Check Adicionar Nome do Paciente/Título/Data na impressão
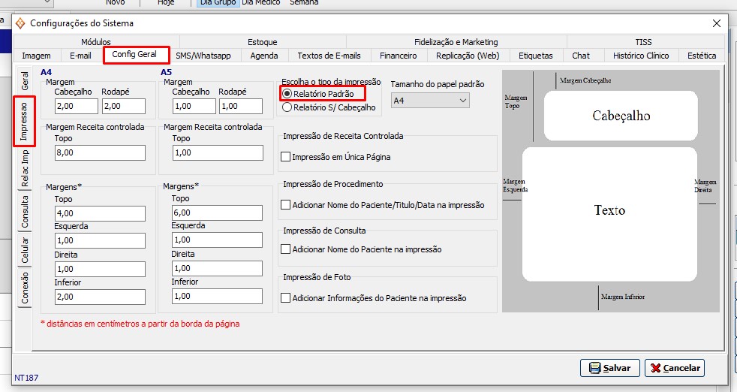The width and height of the screenshot is (737, 392). (285, 204)
